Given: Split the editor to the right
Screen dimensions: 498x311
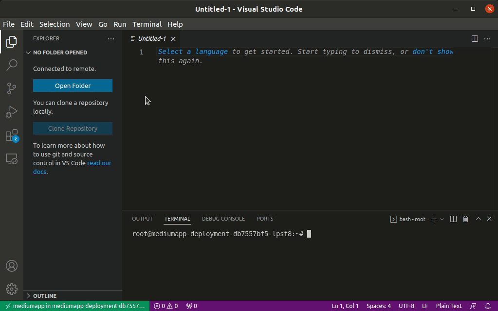Looking at the screenshot, I should pyautogui.click(x=475, y=39).
